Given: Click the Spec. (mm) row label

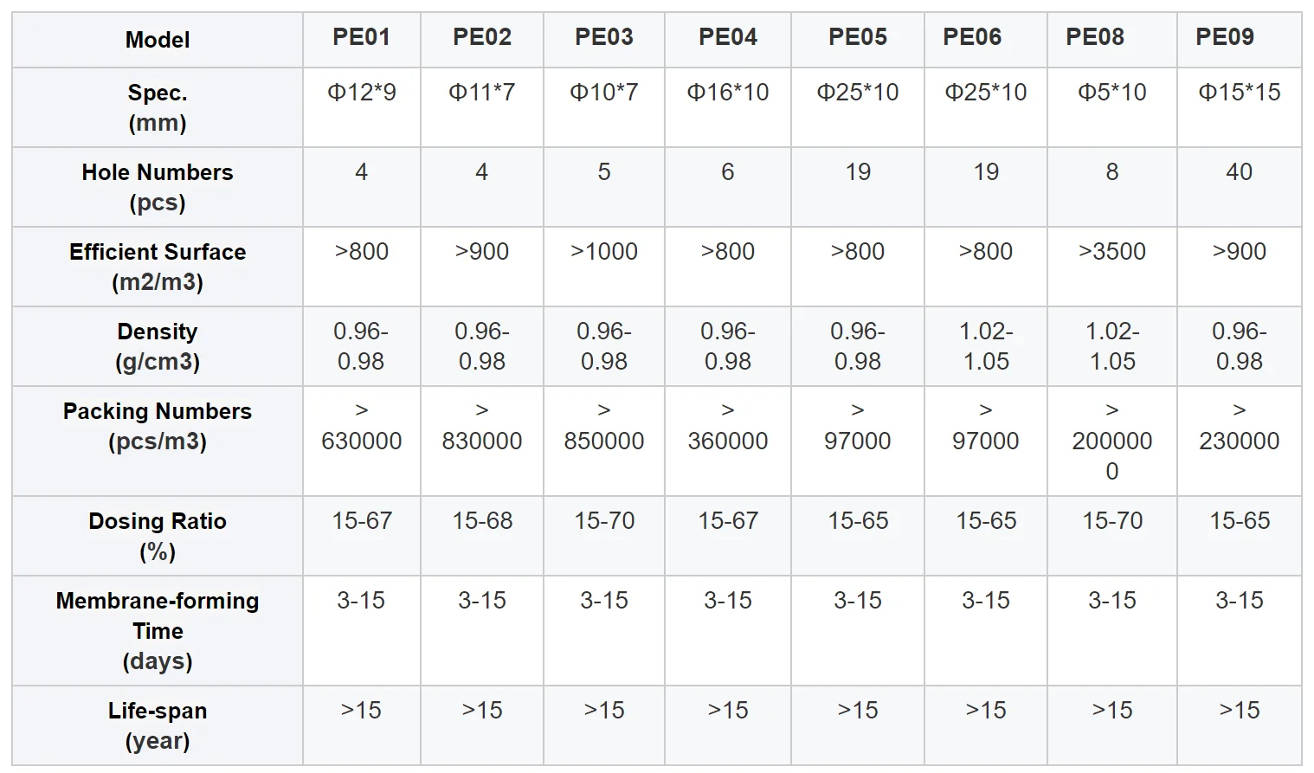Looking at the screenshot, I should [158, 107].
